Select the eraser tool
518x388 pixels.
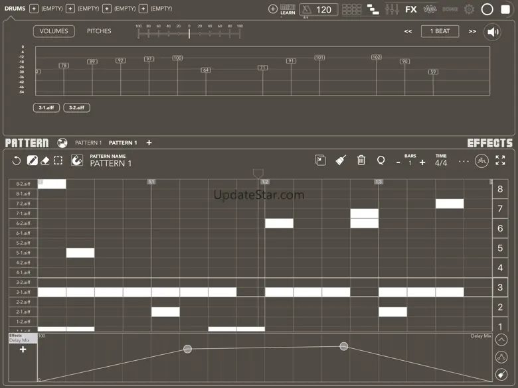coord(45,161)
